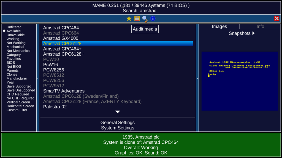Click the down arrow below the system list
This screenshot has height=158, width=282.
[x=118, y=112]
